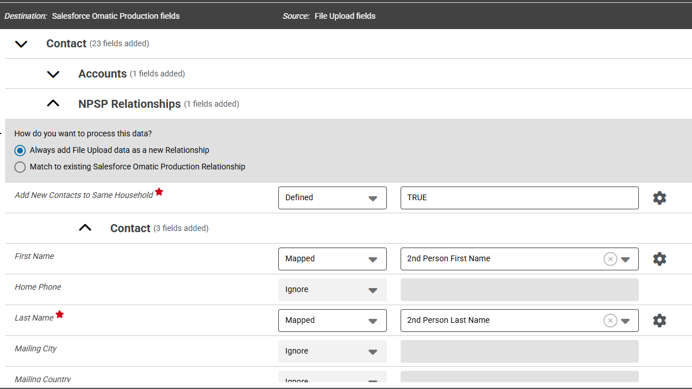Screen dimensions: 692x389
Task: Open settings gear for Add New Contacts row
Action: tap(659, 198)
